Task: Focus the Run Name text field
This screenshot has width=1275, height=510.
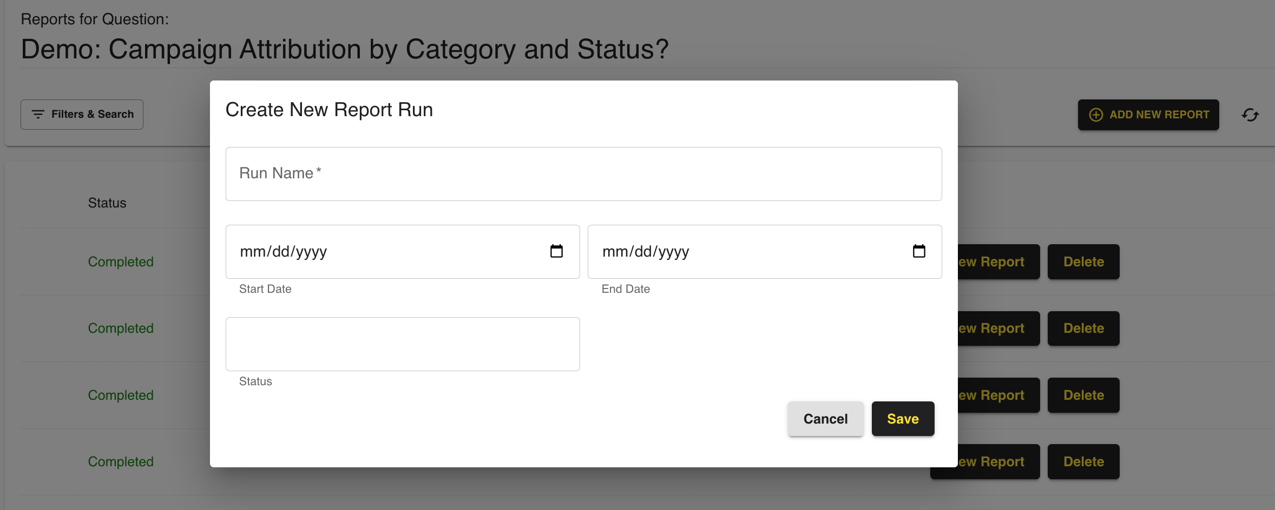Action: coord(583,174)
